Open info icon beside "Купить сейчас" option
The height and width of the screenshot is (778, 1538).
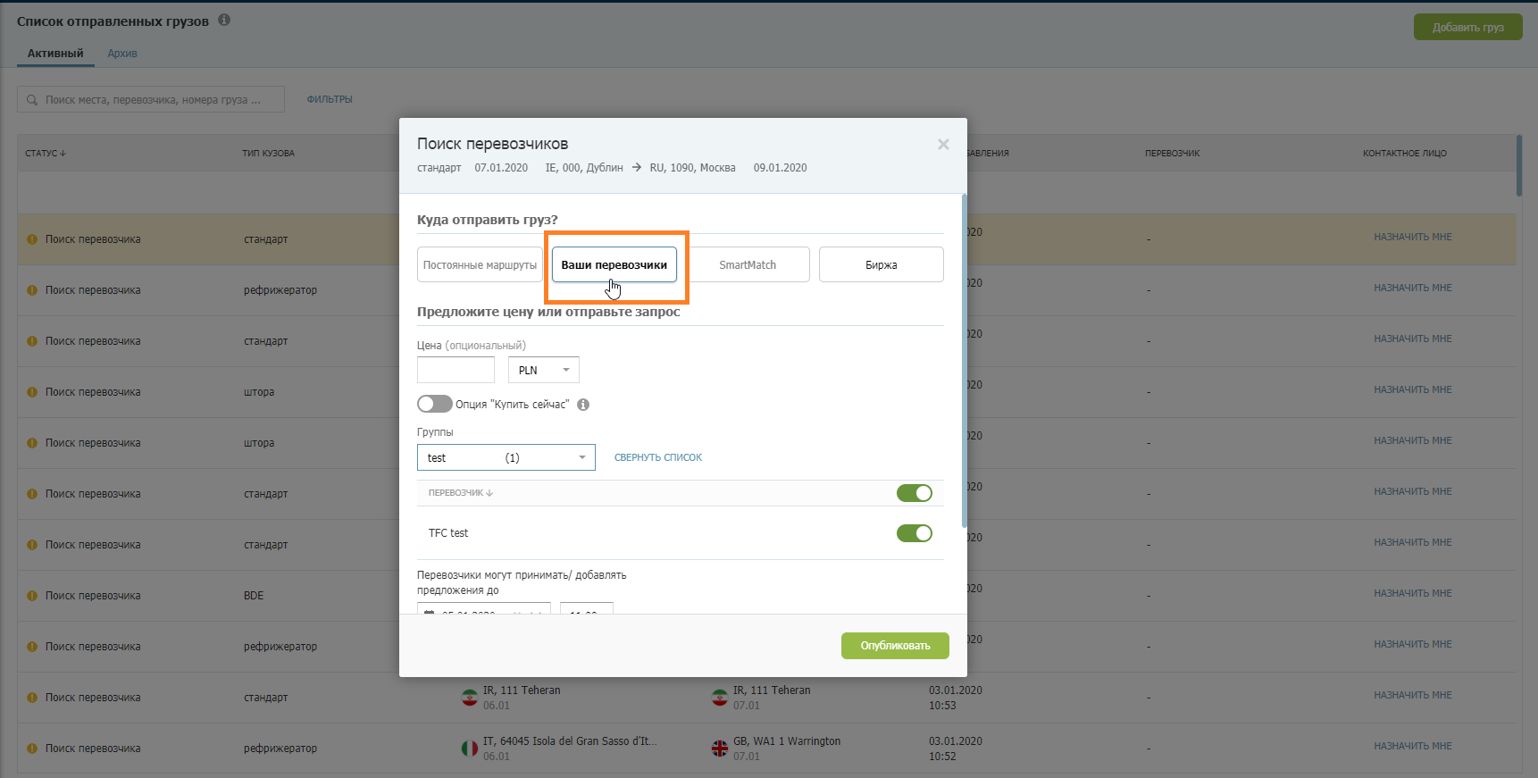click(583, 405)
